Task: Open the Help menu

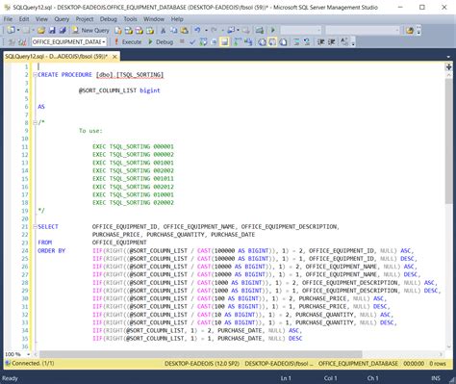Action: point(177,19)
